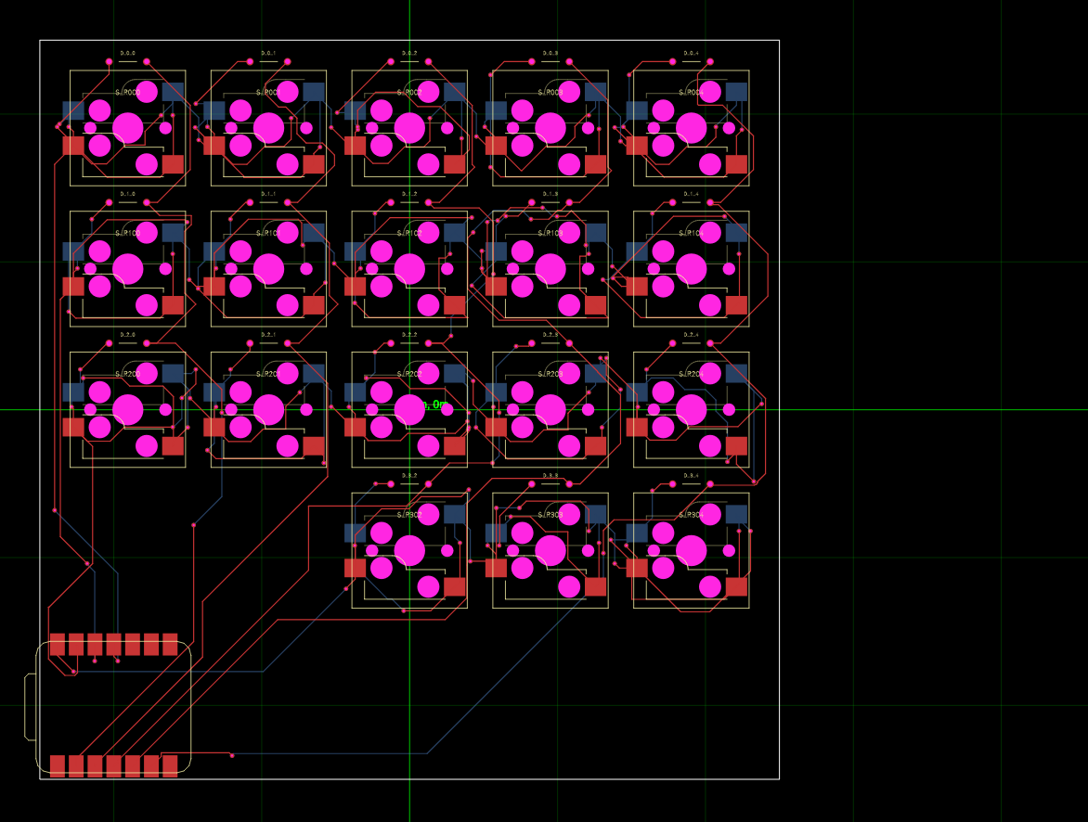Screen dimensions: 1088x822
Task: Select the S_R1C2 switch label
Action: click(x=409, y=233)
